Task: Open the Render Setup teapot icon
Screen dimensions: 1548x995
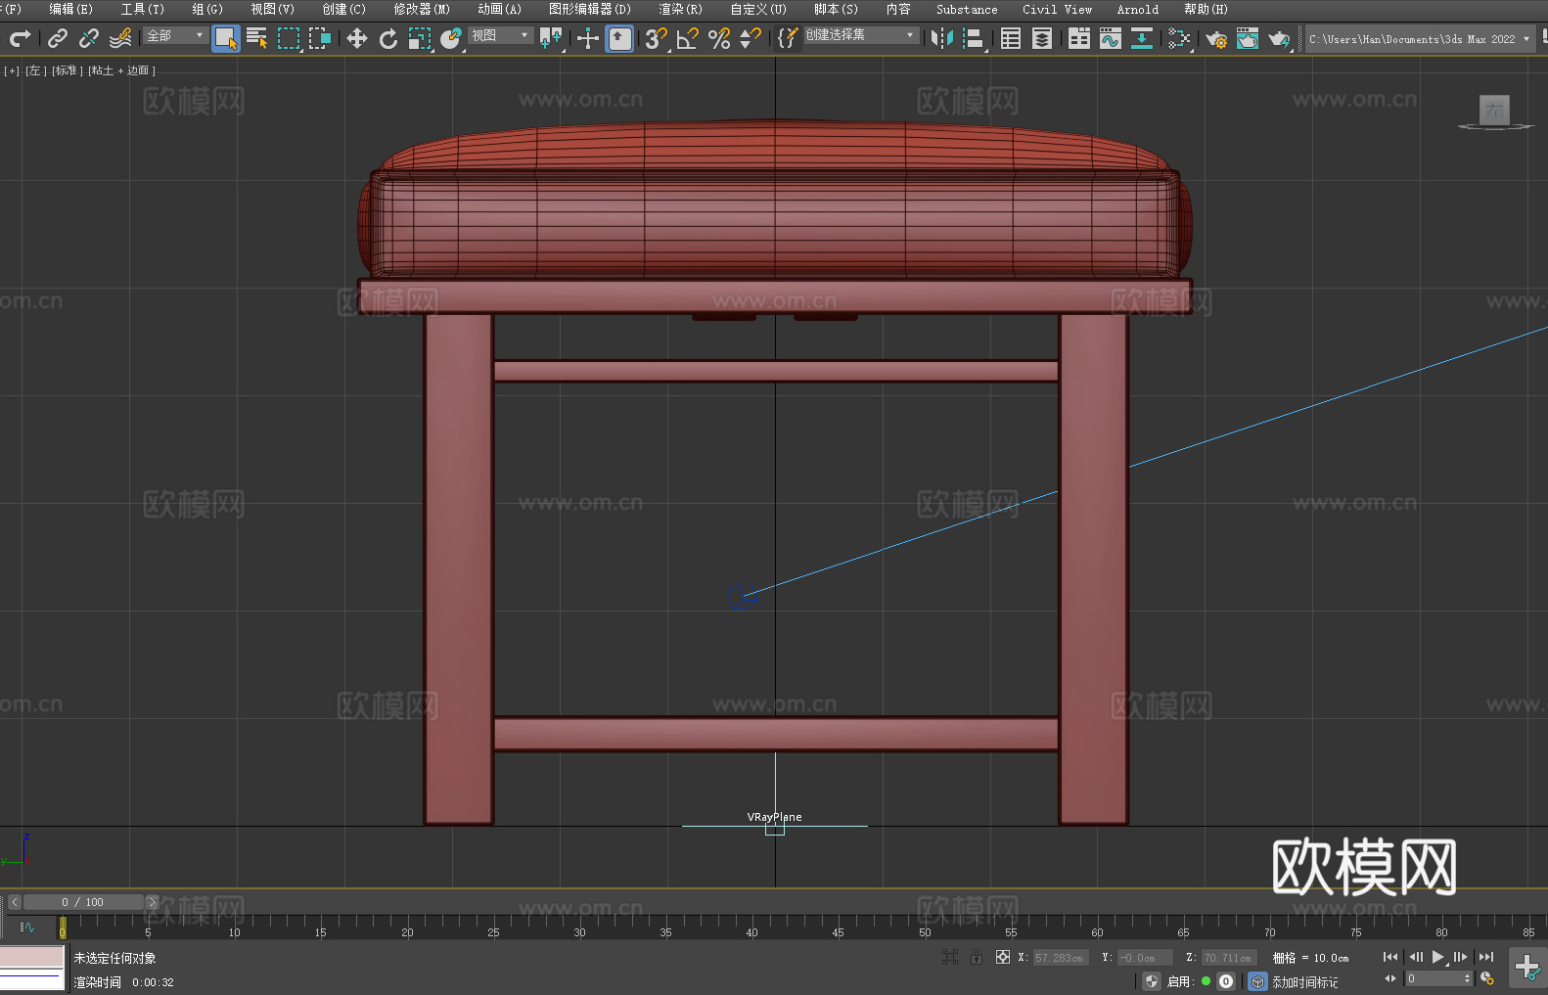Action: pyautogui.click(x=1215, y=39)
